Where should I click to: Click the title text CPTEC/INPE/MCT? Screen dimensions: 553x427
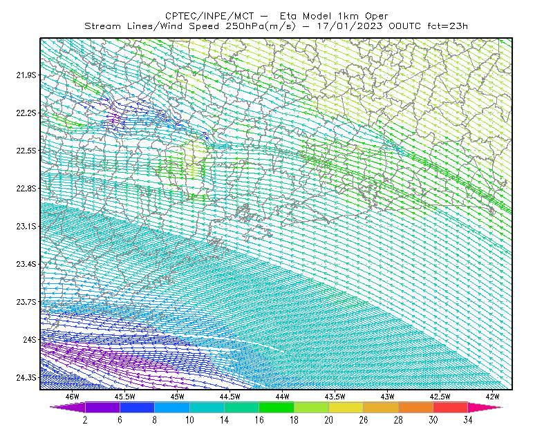coord(209,16)
